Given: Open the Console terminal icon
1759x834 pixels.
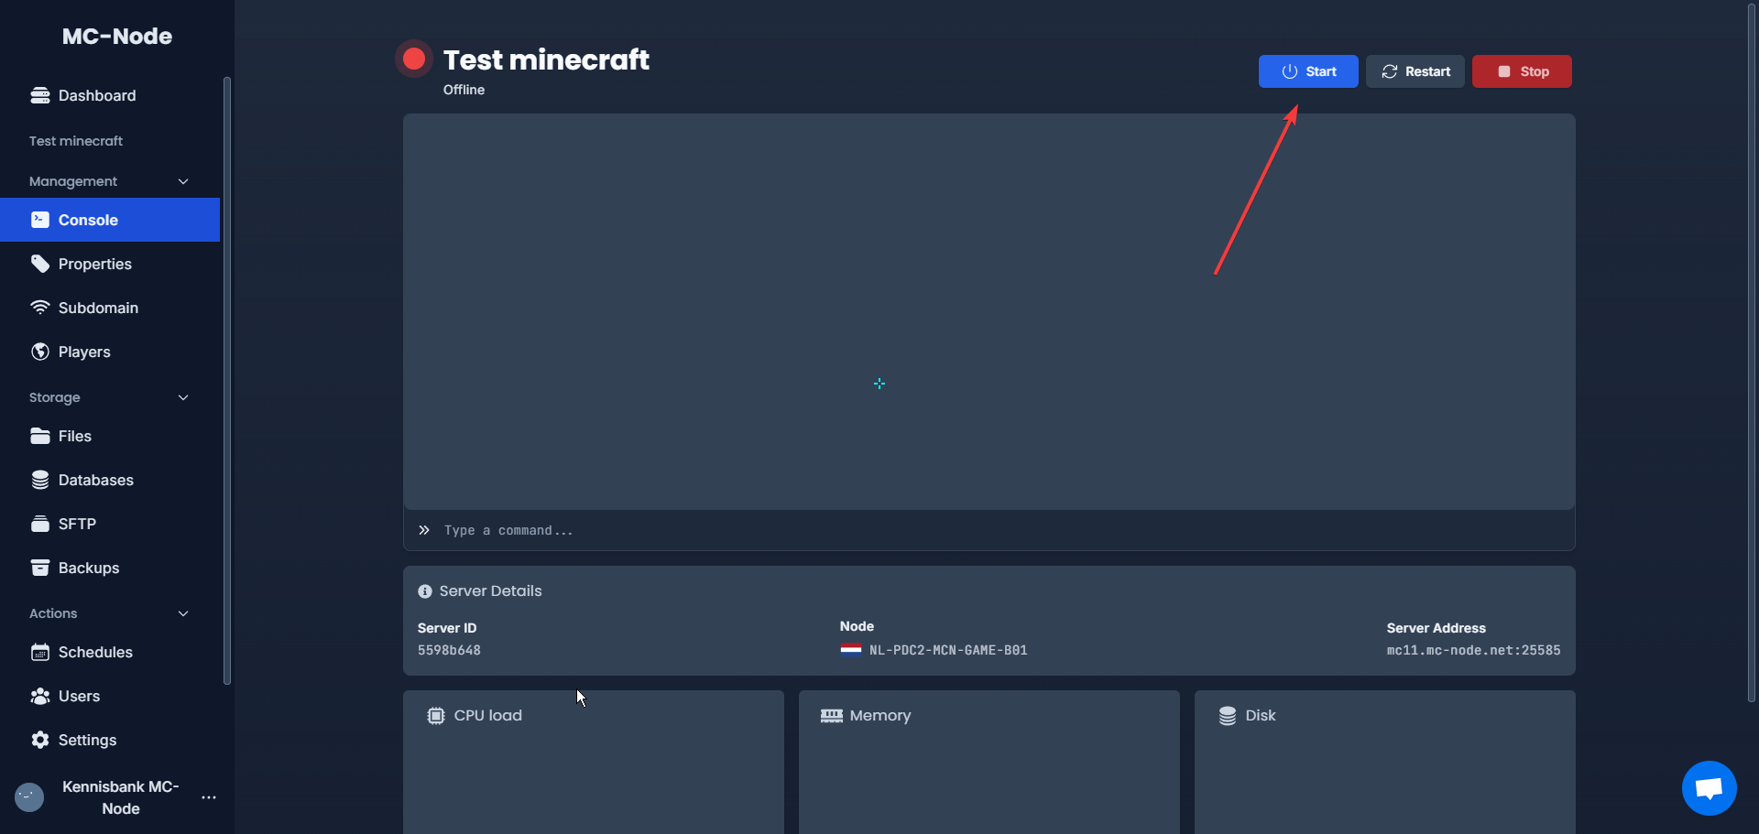Looking at the screenshot, I should pyautogui.click(x=40, y=220).
